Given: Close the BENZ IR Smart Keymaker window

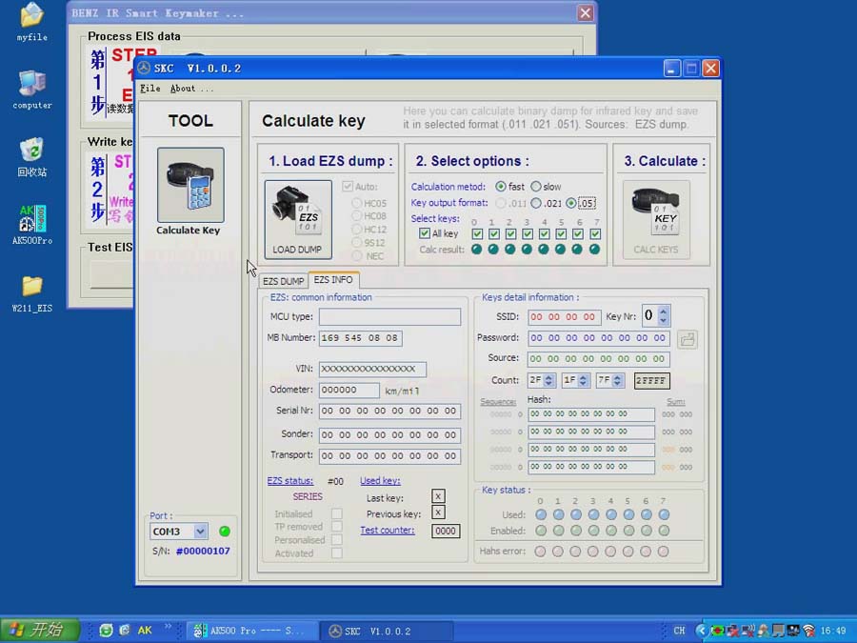Looking at the screenshot, I should click(586, 13).
